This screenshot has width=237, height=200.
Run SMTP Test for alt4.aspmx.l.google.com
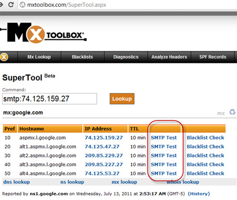click(164, 174)
